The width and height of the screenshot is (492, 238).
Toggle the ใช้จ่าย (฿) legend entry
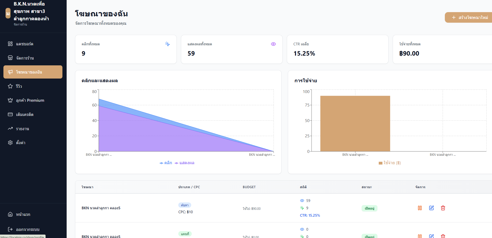coord(390,163)
